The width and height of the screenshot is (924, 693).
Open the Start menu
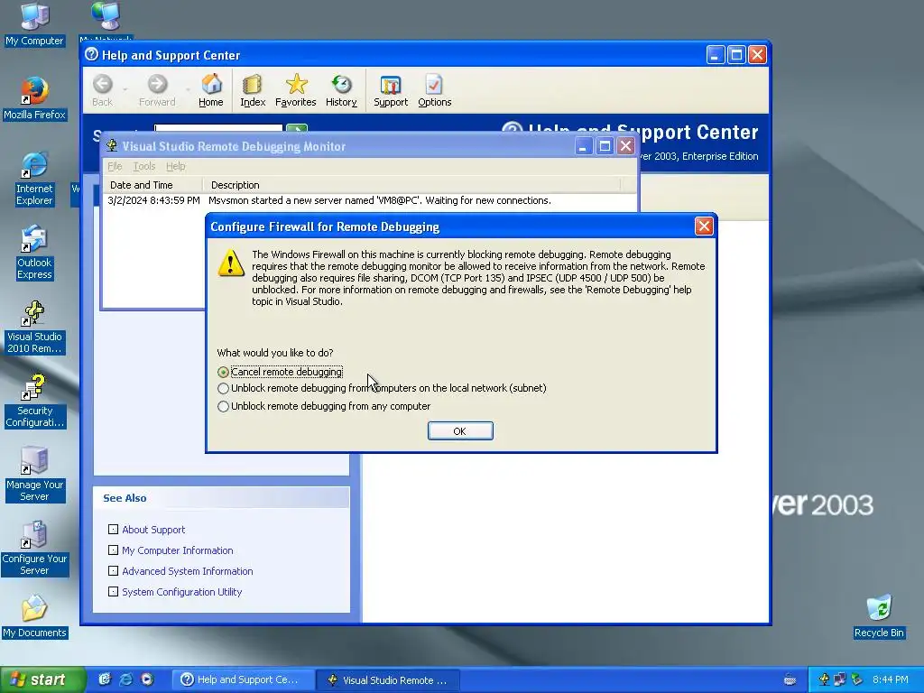42,679
